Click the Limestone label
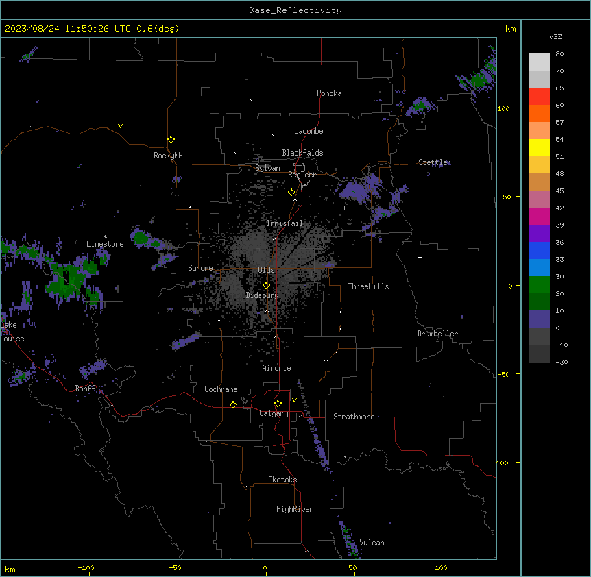The image size is (591, 577). click(105, 244)
